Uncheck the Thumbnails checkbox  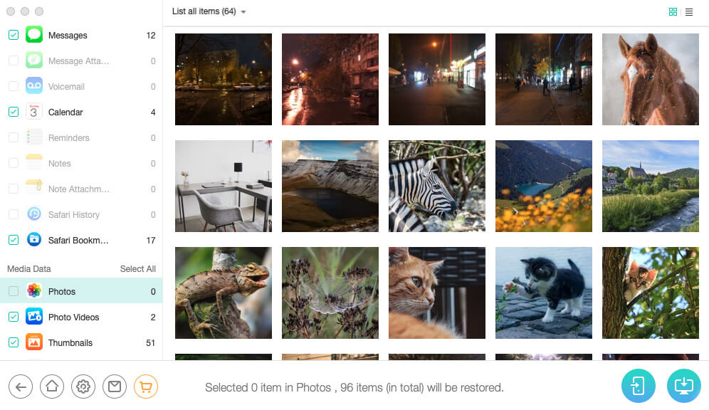pos(14,342)
